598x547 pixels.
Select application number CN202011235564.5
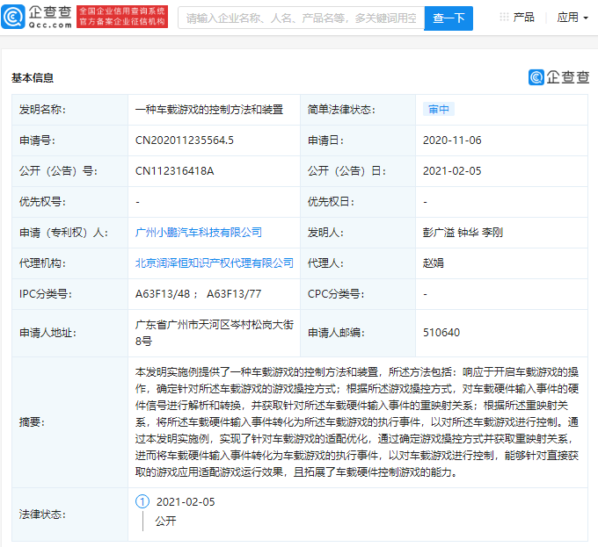coord(184,140)
